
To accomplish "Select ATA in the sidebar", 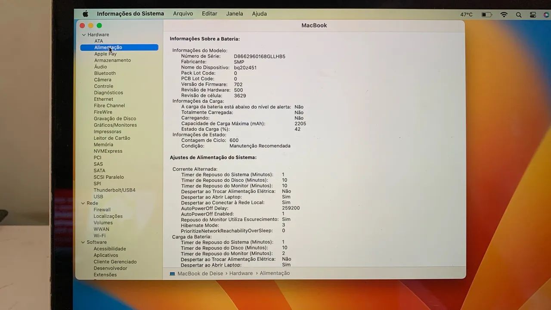I will (99, 41).
